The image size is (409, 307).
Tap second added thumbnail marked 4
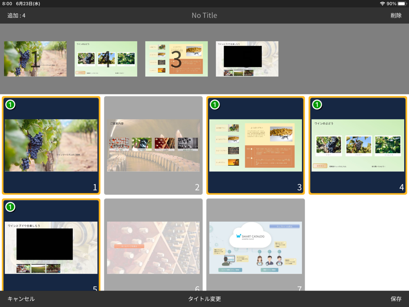pyautogui.click(x=106, y=59)
